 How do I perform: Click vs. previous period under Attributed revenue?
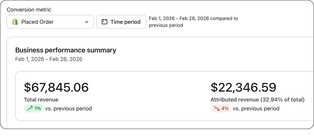[256, 108]
